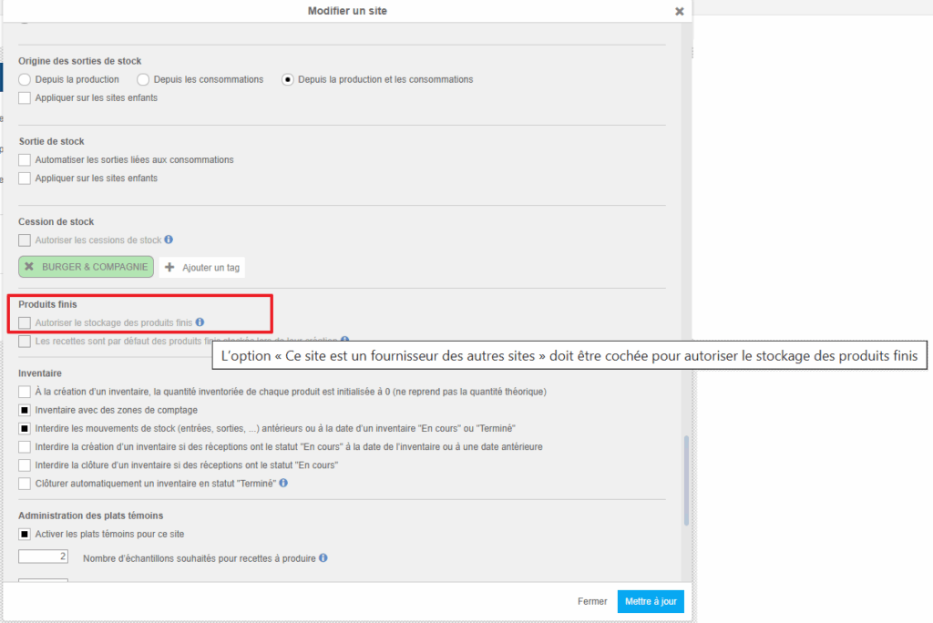Click the Mettre à jour button
933x623 pixels.
coord(650,602)
